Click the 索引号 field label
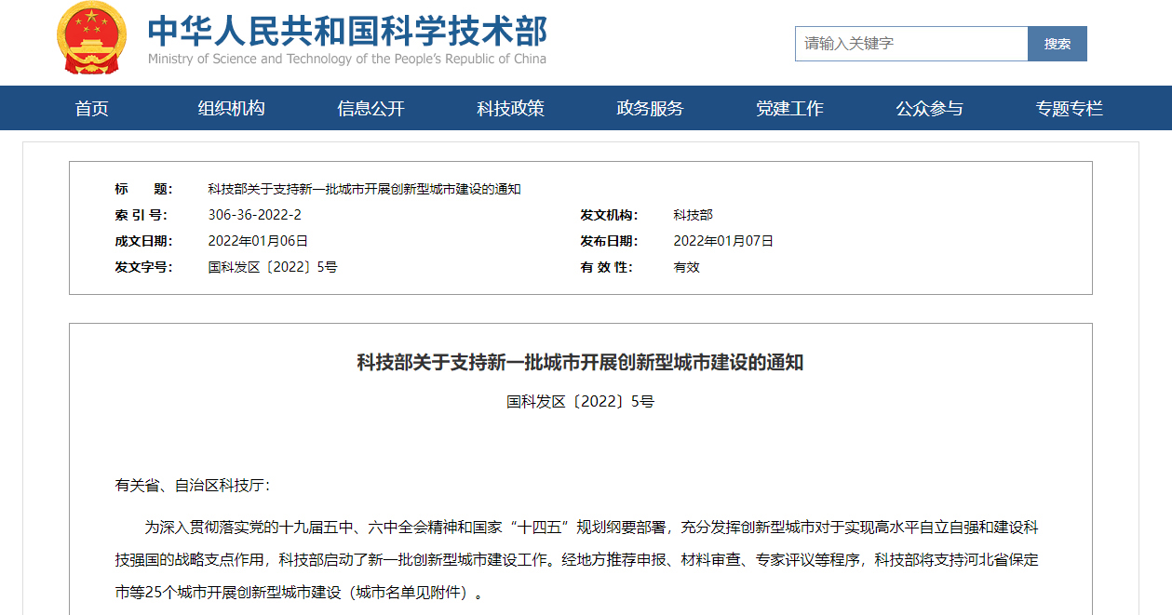This screenshot has height=615, width=1172. [x=141, y=215]
